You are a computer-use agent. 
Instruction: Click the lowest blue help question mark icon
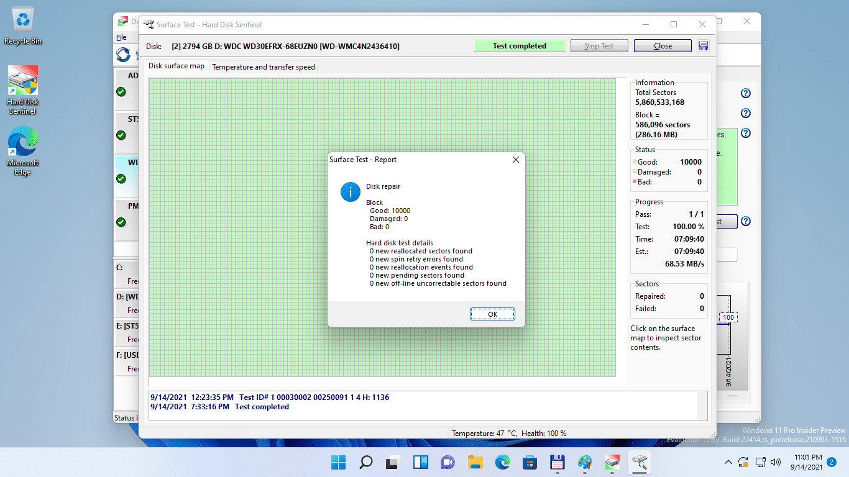746,222
